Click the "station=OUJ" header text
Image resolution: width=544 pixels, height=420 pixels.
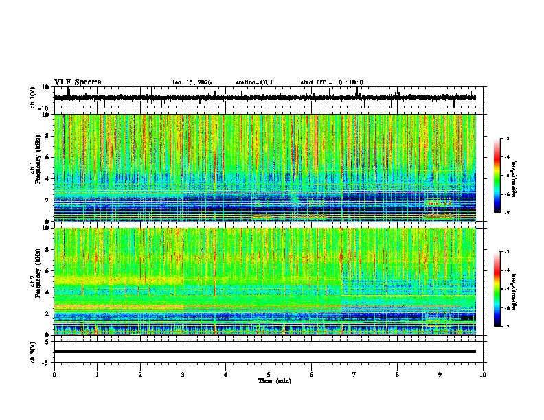[x=254, y=82]
